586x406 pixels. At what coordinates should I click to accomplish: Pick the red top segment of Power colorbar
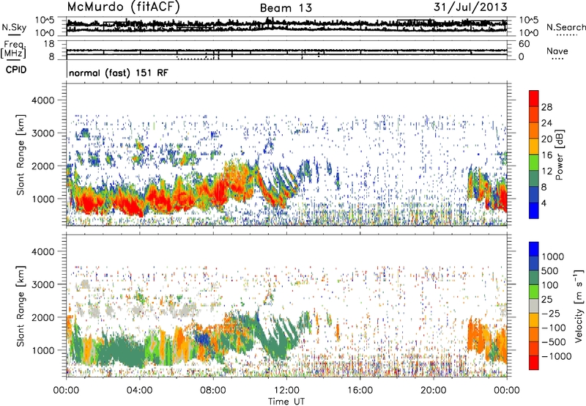534,98
